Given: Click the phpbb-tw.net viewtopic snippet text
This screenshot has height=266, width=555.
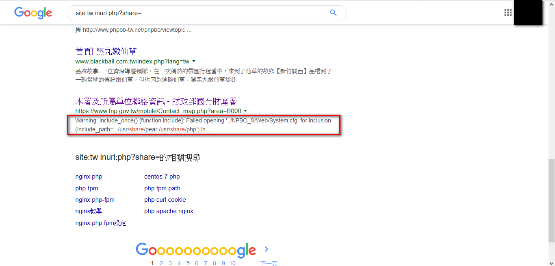Looking at the screenshot, I should (133, 30).
